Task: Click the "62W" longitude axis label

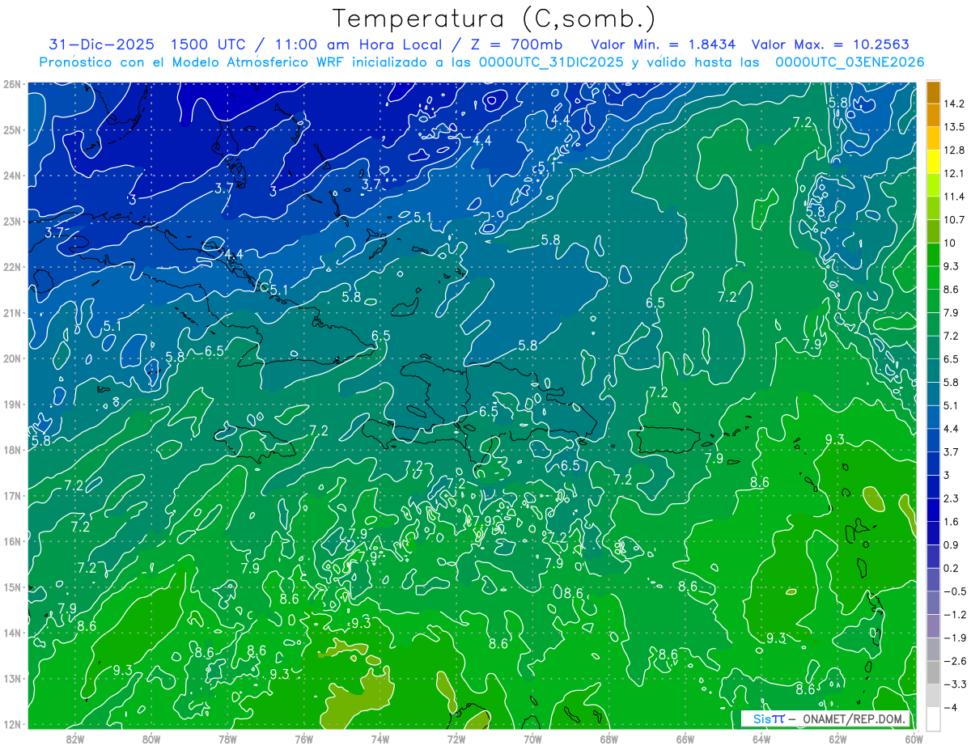Action: tap(838, 739)
